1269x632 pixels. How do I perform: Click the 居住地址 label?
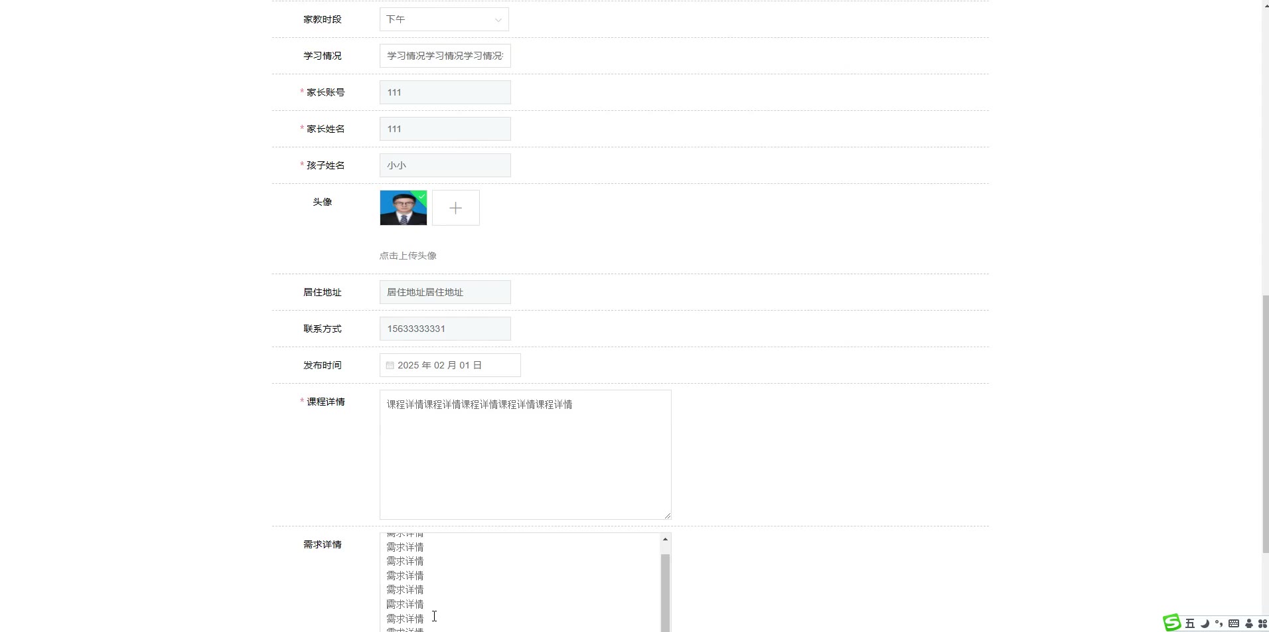[323, 292]
